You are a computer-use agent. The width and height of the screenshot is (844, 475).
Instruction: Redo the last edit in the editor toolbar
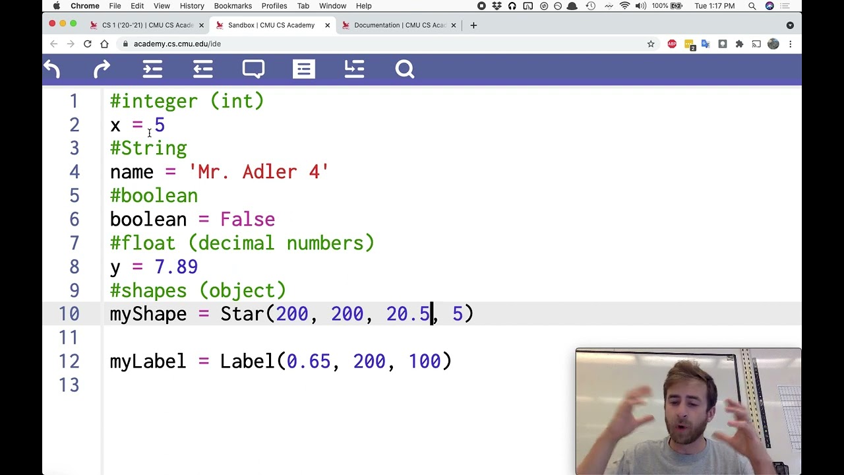[x=102, y=69]
